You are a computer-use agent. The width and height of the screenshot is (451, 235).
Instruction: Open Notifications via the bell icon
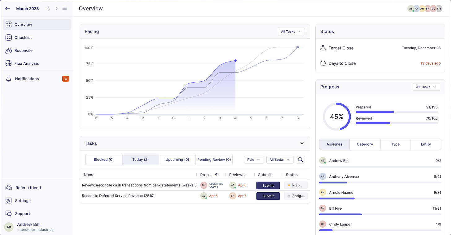click(x=8, y=79)
